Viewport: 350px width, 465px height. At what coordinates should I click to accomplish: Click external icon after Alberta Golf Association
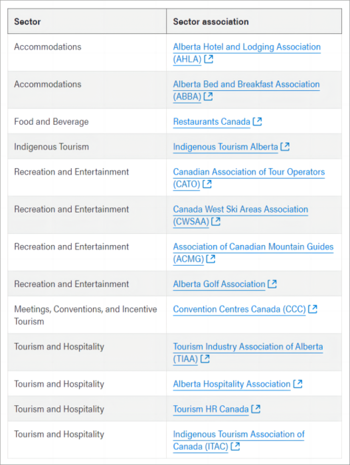[x=272, y=284]
